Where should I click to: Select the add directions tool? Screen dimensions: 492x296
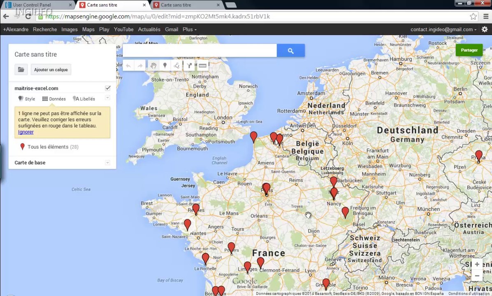coord(189,65)
